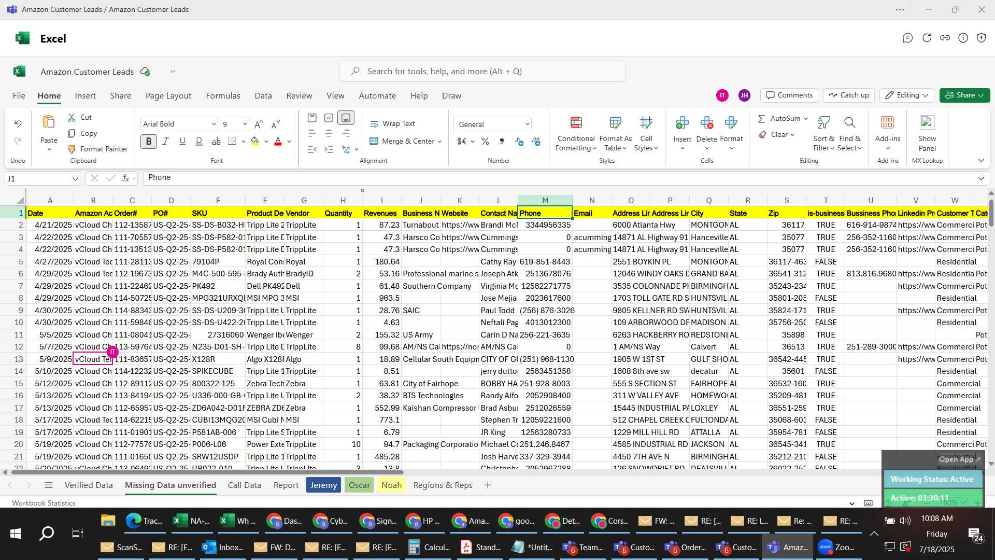The width and height of the screenshot is (995, 560).
Task: Click the Paste clipboard icon
Action: click(x=49, y=122)
